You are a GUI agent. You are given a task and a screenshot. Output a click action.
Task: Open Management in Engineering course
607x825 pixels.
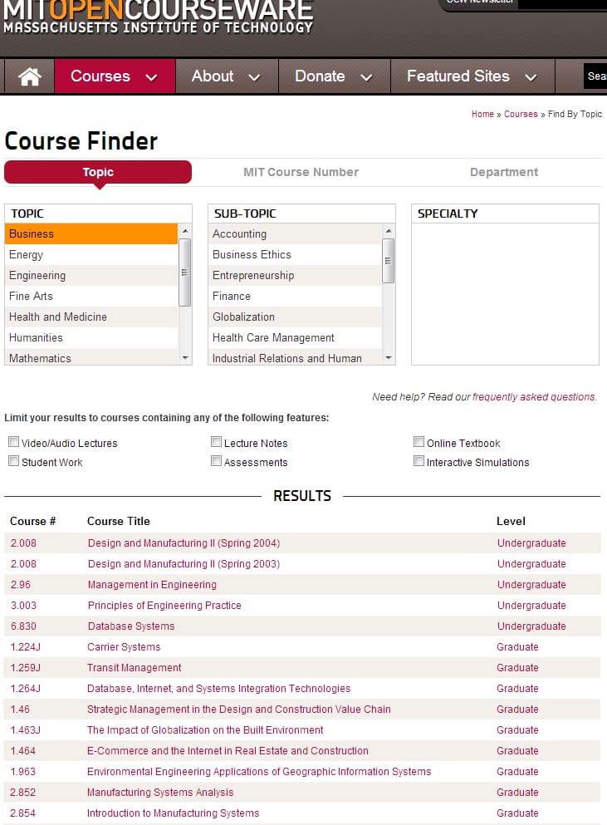tap(152, 585)
